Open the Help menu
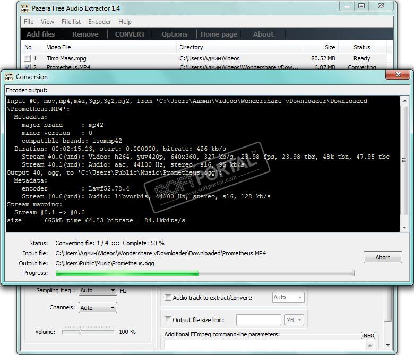Viewport: 414px width, 355px height. pos(125,22)
